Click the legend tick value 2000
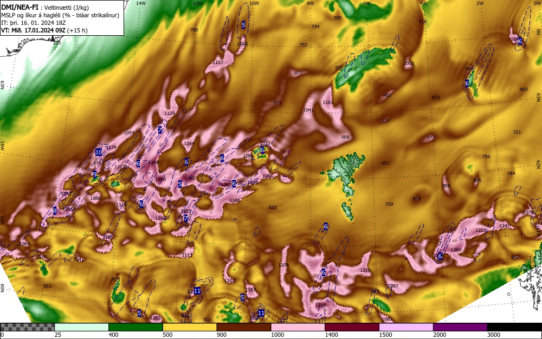Screen dimensions: 542x339 pos(440,335)
